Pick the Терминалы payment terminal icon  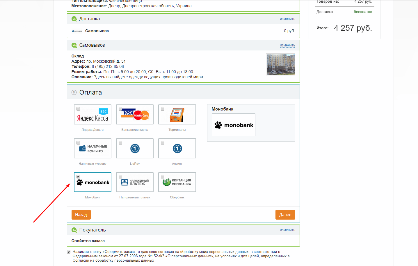[177, 115]
